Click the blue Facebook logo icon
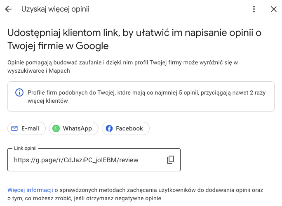Viewport: 282px width, 206px height. pos(109,128)
